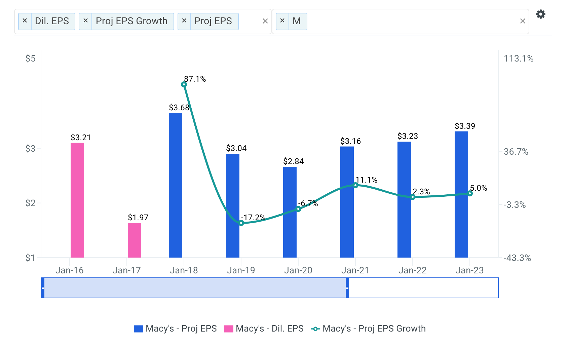
Task: Click the 113.1% right axis label
Action: coord(519,59)
